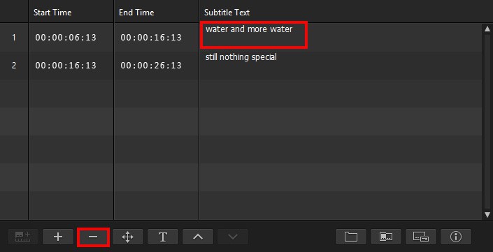Click the Start Time column header
493x252 pixels.
(52, 13)
